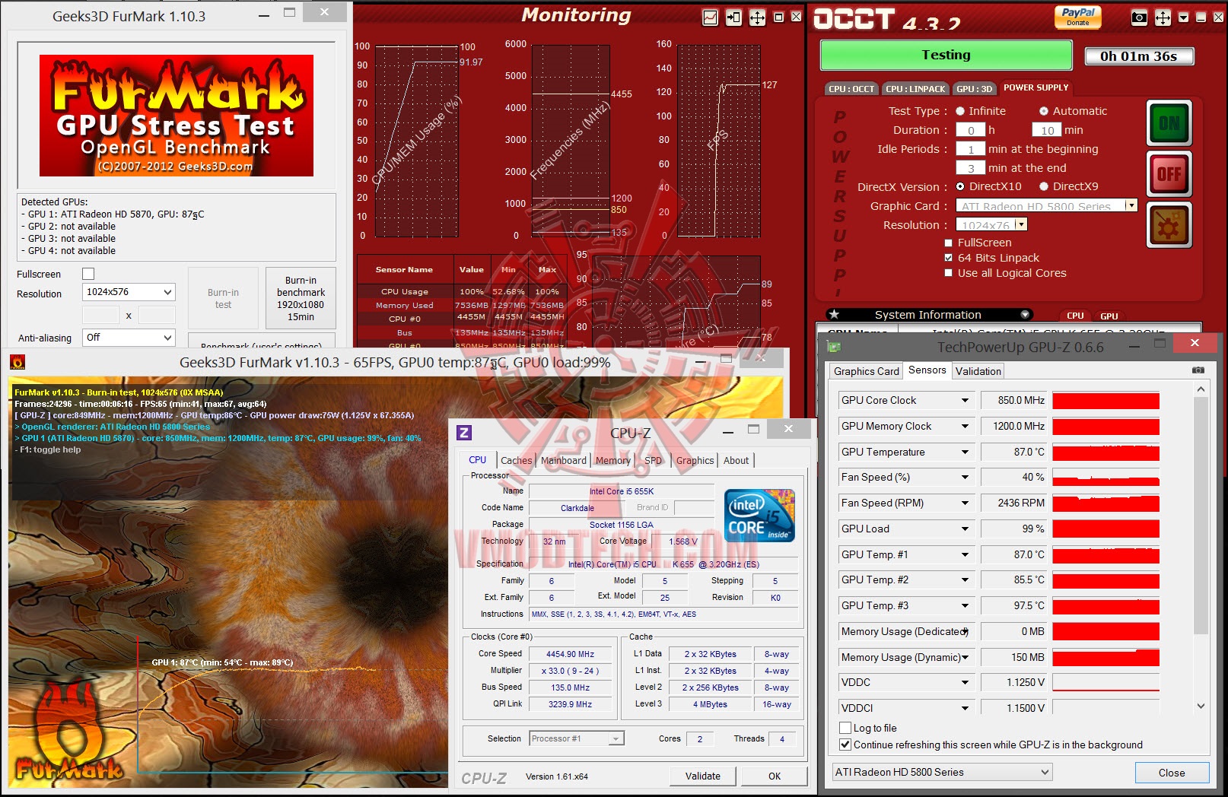This screenshot has width=1228, height=797.
Task: Click the red OFF button in OCCT
Action: pos(1169,173)
